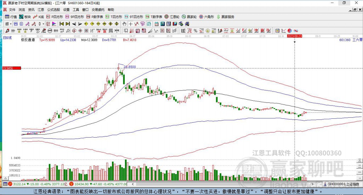Image resolution: width=363 pixels, height=195 pixels.
Task: Select the Gann fan lines tool
Action: (x=132, y=30)
